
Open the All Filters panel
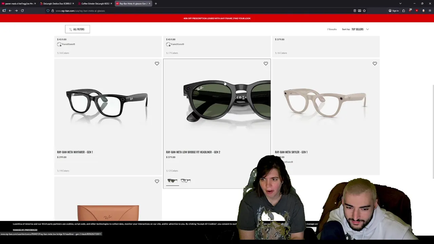coord(77,29)
